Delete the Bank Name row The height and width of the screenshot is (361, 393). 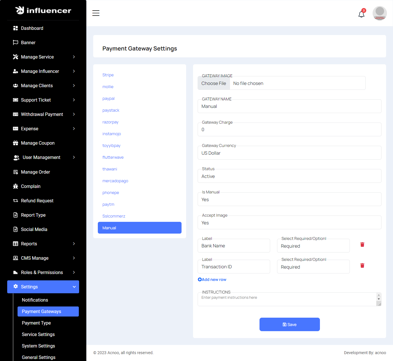click(362, 244)
